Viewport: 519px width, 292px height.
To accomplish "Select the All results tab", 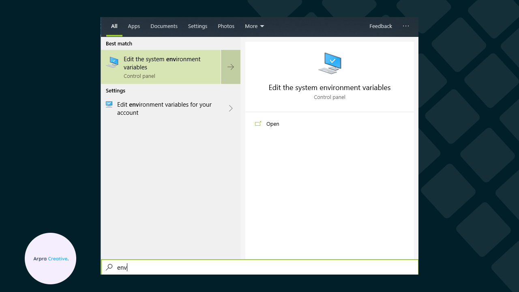I will (x=114, y=26).
